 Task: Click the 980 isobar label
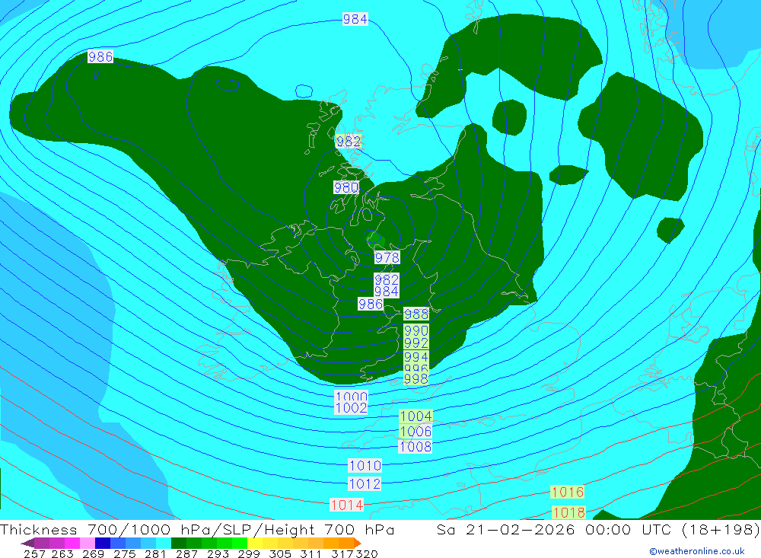pos(346,187)
